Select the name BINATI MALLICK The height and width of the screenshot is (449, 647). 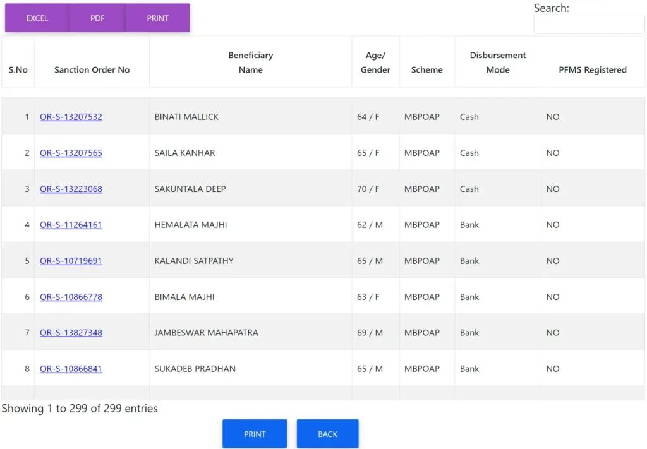click(x=186, y=117)
